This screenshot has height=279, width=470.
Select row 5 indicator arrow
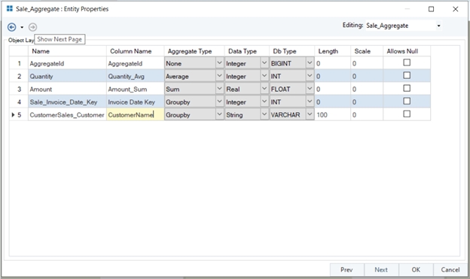(x=14, y=115)
